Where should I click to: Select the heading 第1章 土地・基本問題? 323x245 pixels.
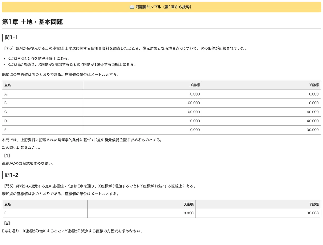[x=33, y=22]
